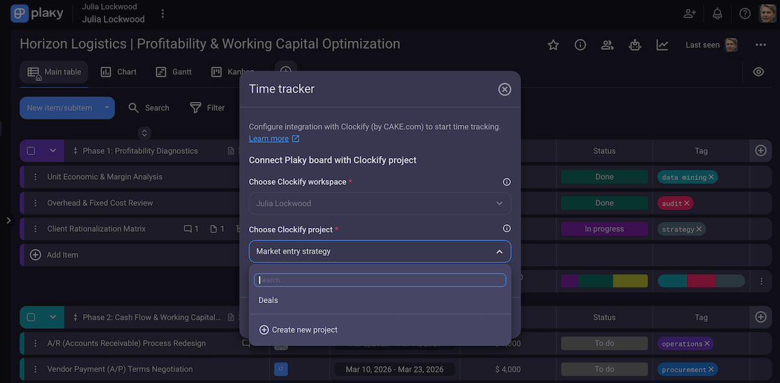Open the board members icon

coord(608,45)
